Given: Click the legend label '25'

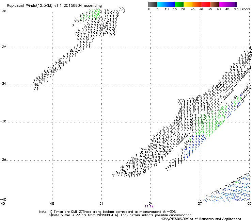Looking at the screenshot, I should (x=192, y=9).
